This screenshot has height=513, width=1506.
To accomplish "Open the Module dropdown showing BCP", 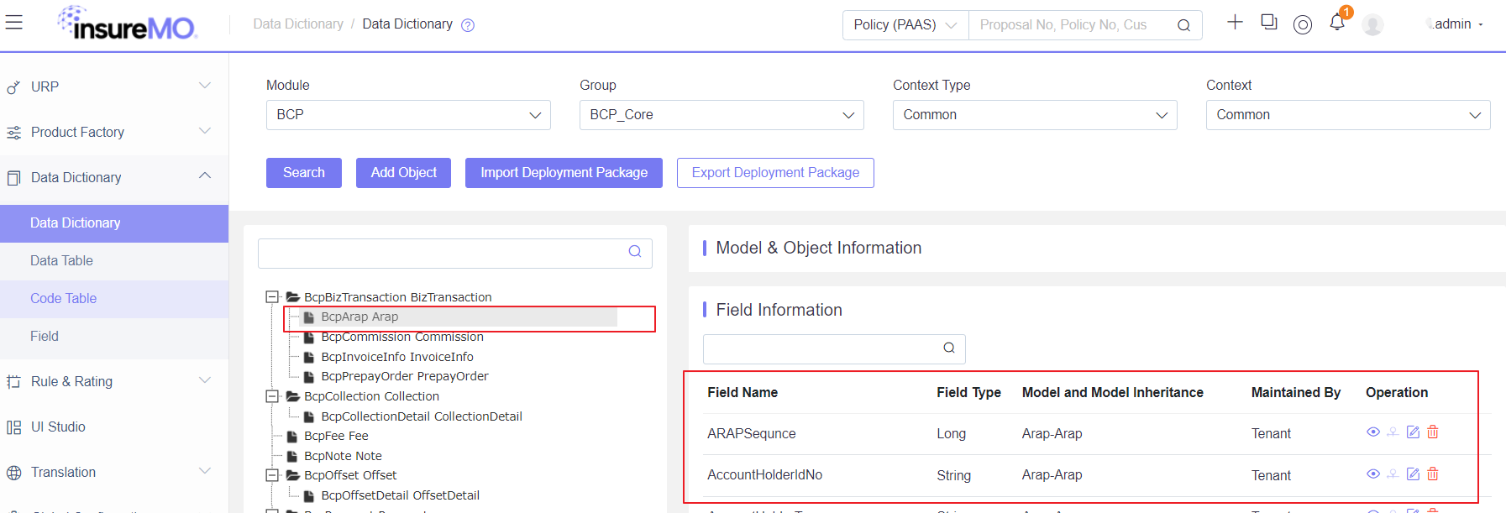I will pos(408,115).
